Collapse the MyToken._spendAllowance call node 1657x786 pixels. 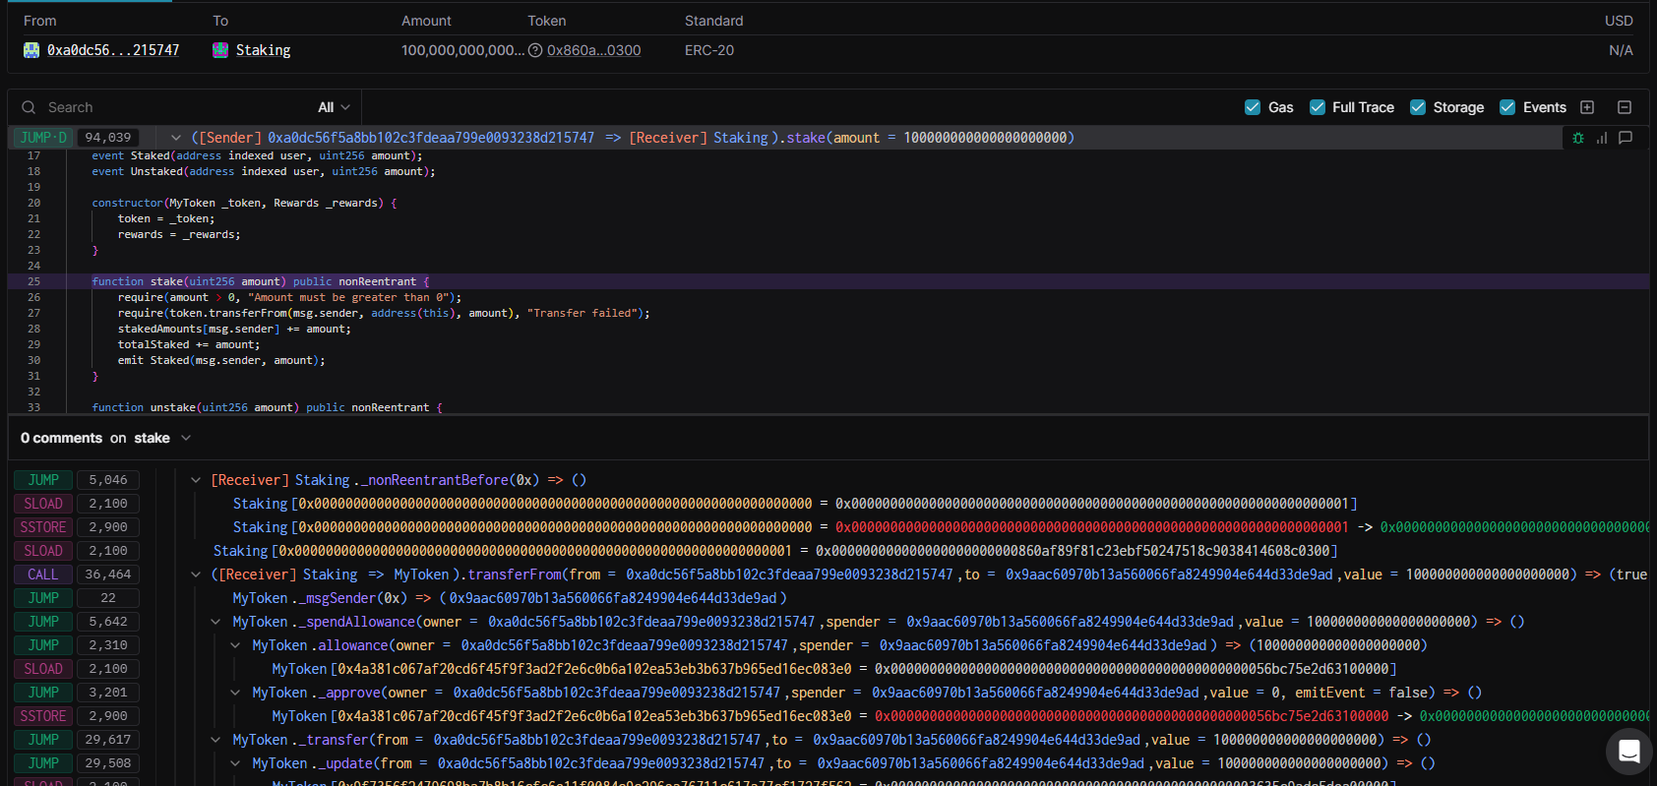[215, 622]
